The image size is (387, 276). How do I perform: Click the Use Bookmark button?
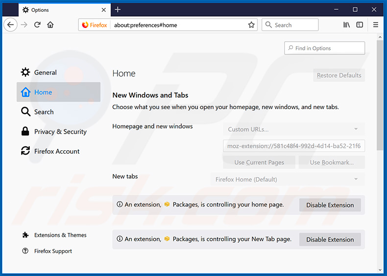point(332,162)
